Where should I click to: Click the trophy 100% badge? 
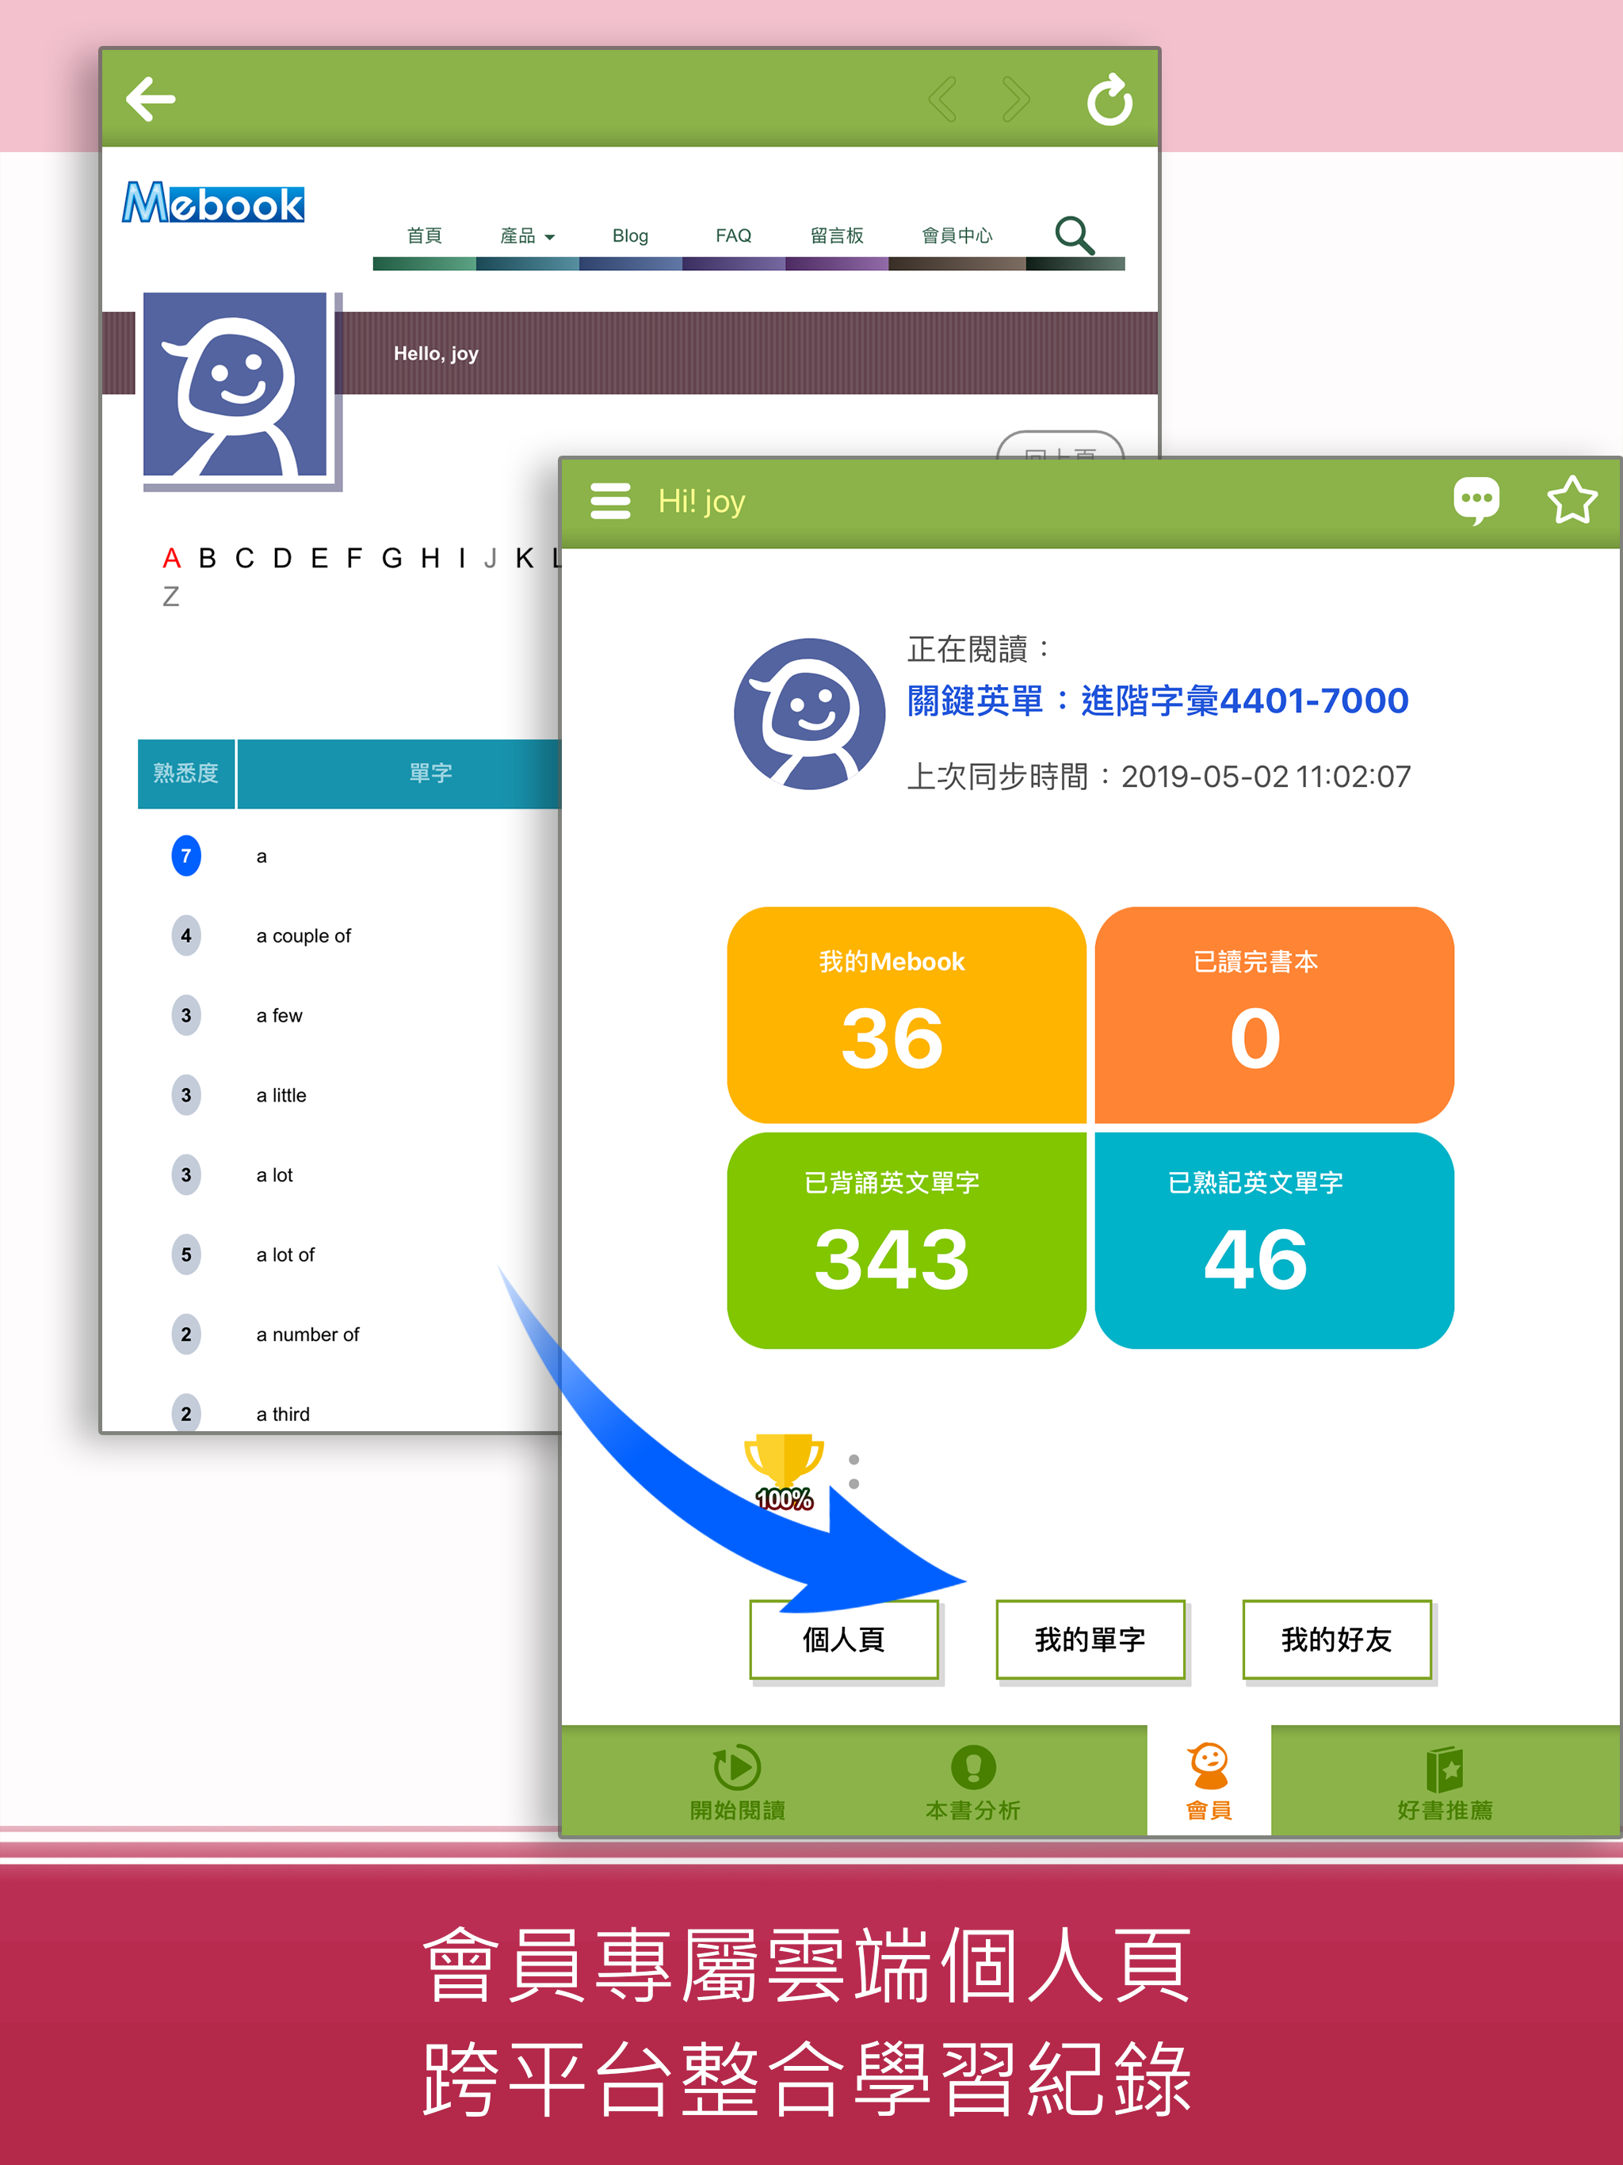[x=784, y=1471]
